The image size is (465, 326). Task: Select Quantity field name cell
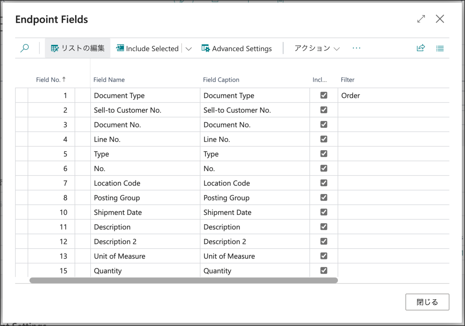point(145,271)
